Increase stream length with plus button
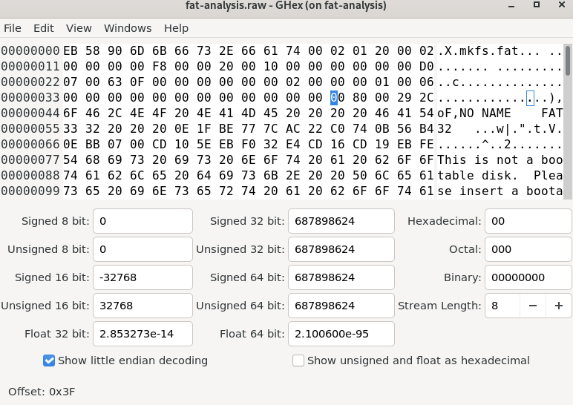The image size is (573, 405). coord(559,306)
